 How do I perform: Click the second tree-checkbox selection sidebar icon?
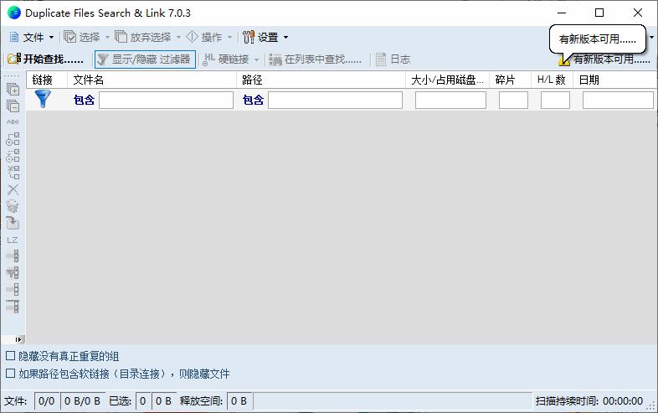13,156
